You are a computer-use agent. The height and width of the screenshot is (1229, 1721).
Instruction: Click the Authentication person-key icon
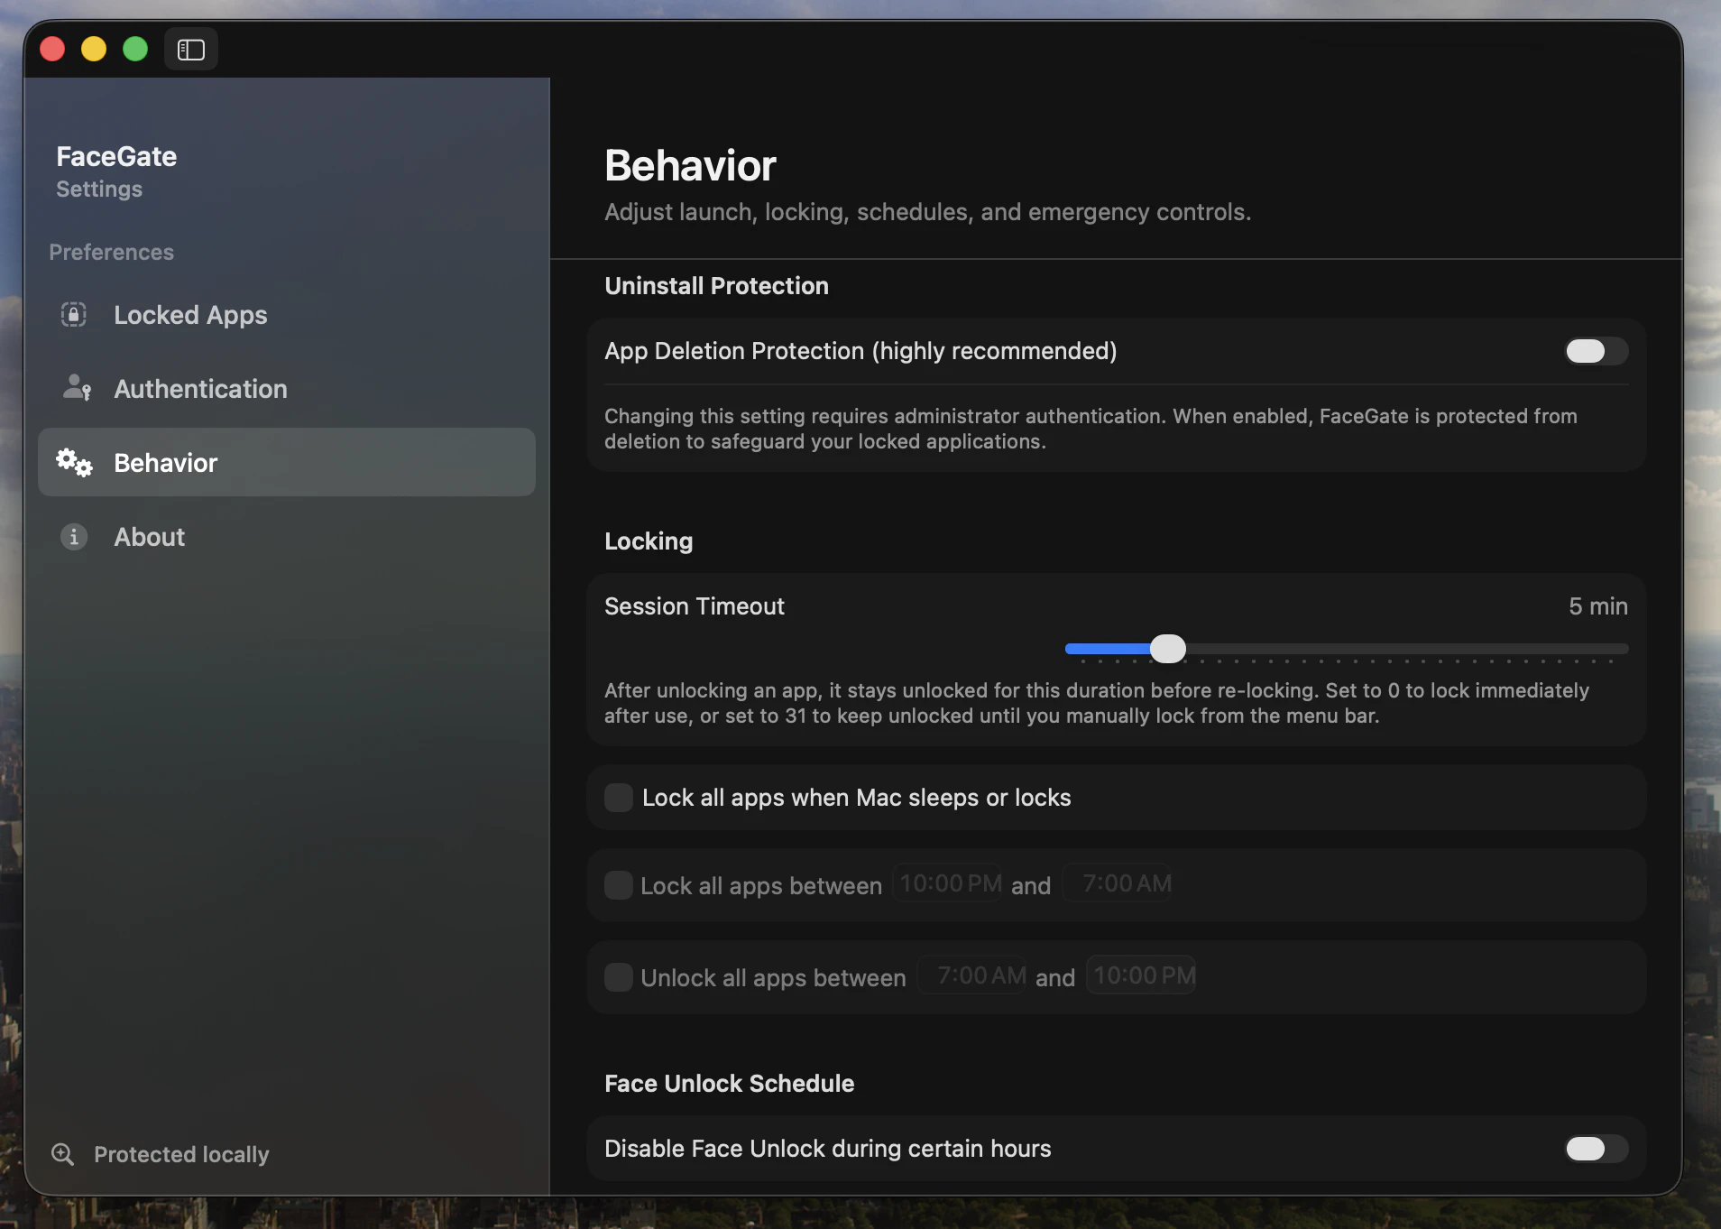pos(77,388)
